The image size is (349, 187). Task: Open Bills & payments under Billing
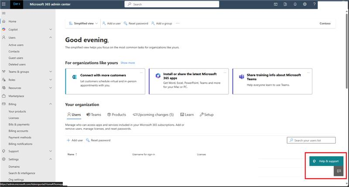[19, 125]
